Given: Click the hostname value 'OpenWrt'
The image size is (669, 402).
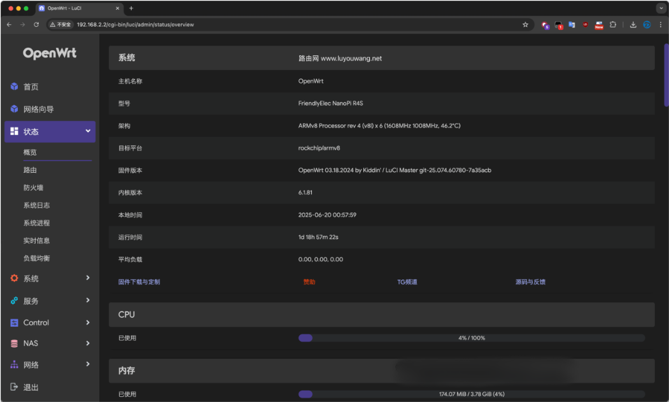Looking at the screenshot, I should tap(311, 81).
